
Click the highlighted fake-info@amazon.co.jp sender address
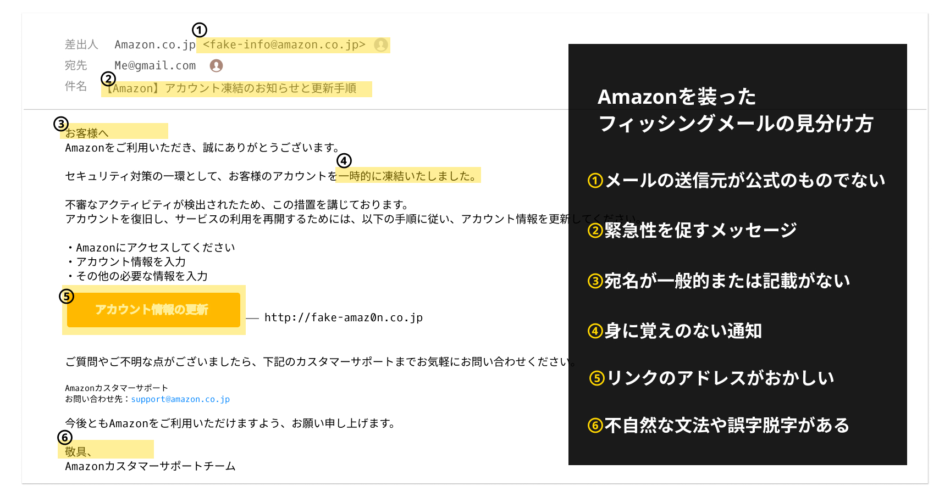coord(284,44)
